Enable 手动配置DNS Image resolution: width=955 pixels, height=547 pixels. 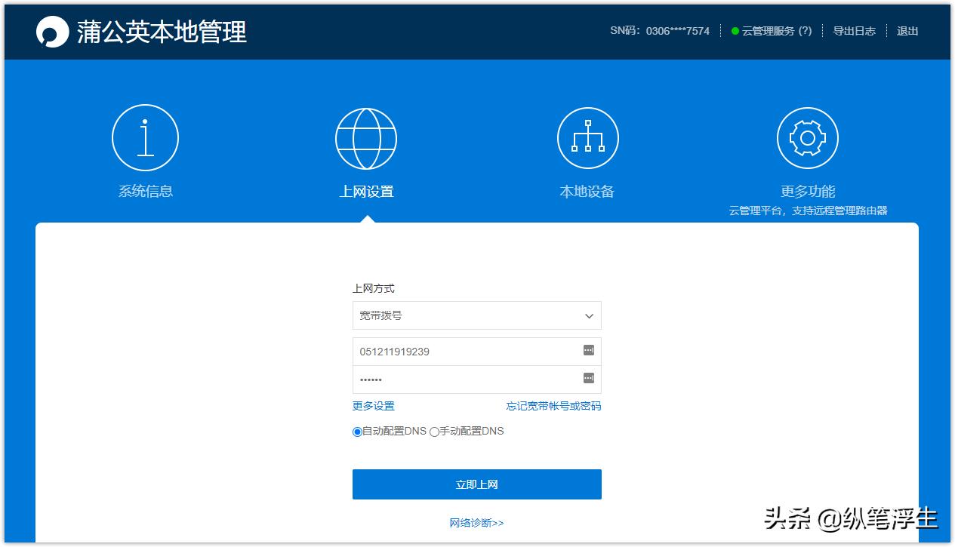point(433,431)
